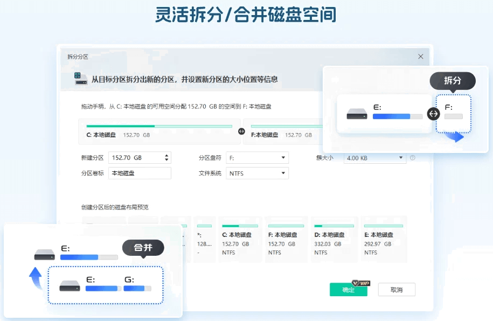493x321 pixels.
Task: Open the 文件系统 NTFS dropdown
Action: pos(258,173)
